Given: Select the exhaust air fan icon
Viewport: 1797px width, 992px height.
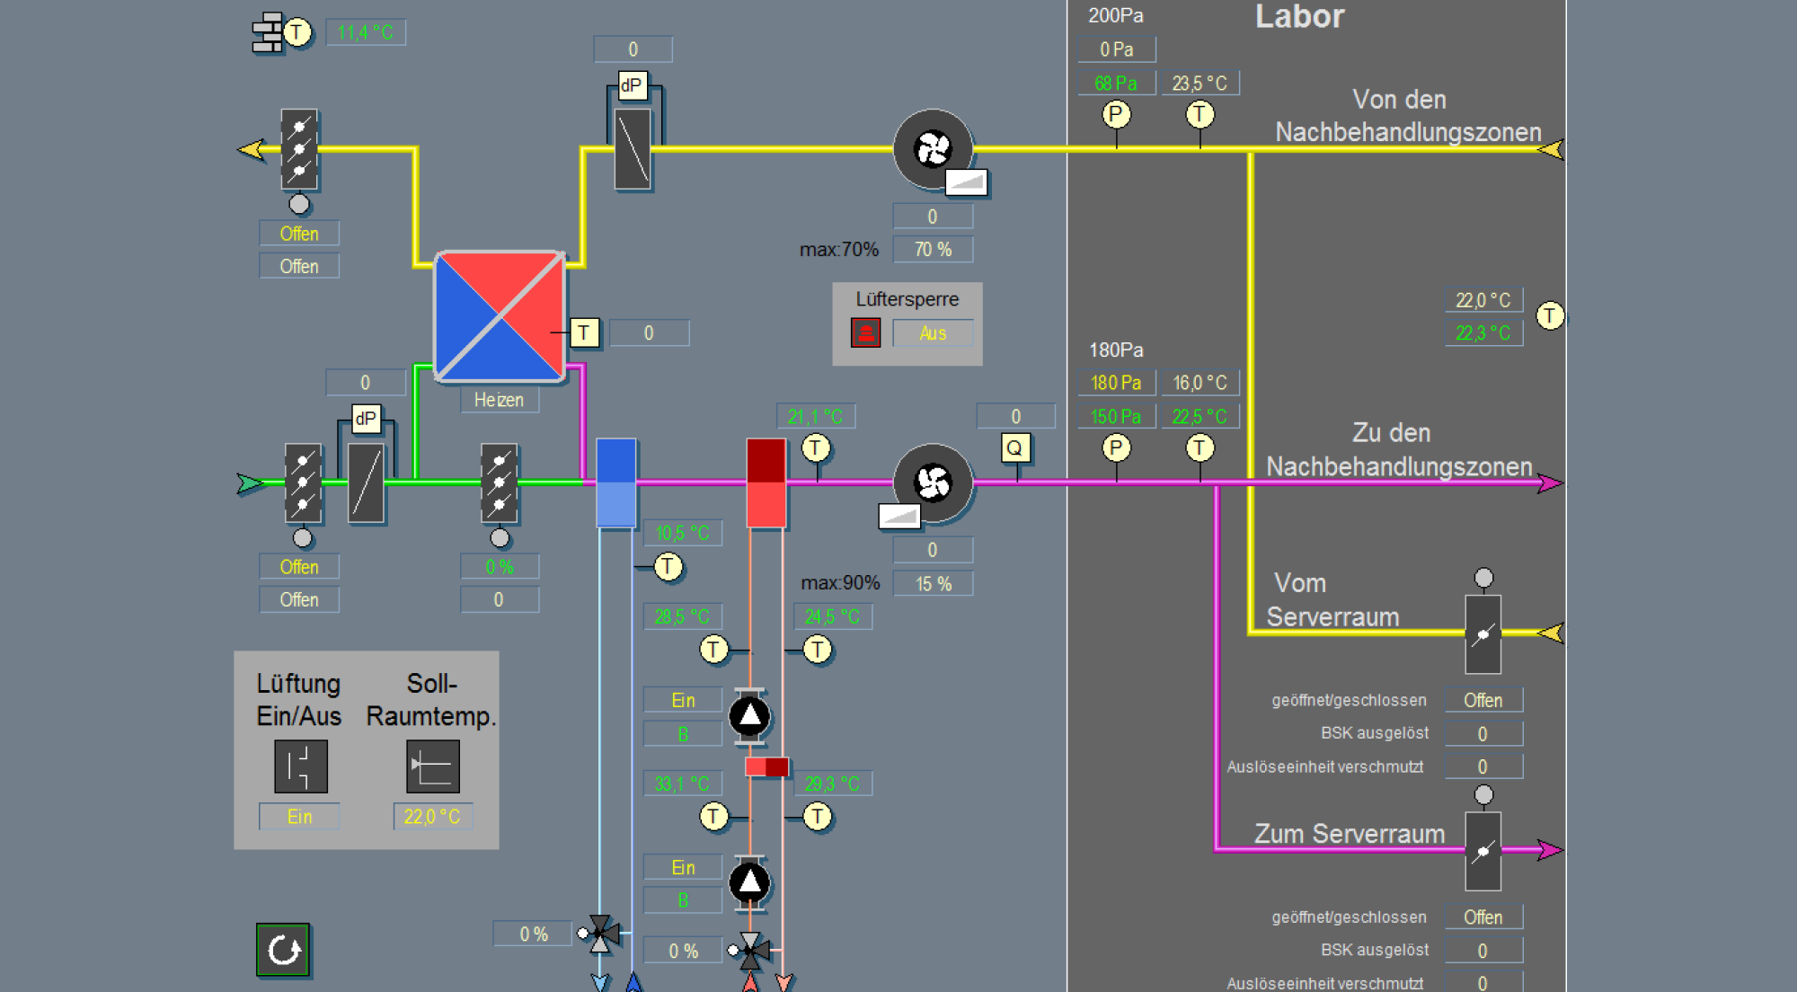Looking at the screenshot, I should (x=933, y=149).
